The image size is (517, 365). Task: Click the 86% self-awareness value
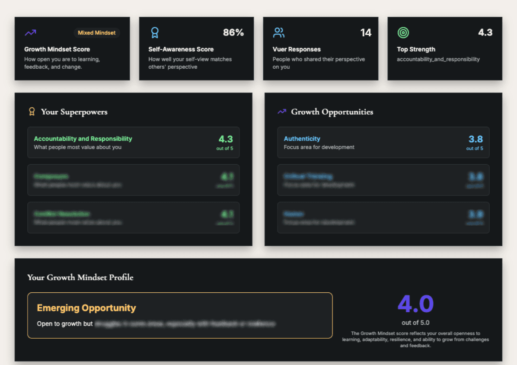pos(233,32)
